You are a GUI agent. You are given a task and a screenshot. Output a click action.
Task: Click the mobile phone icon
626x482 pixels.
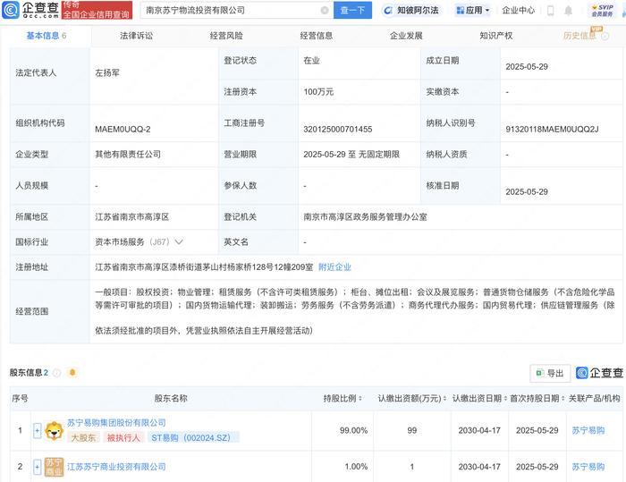[x=550, y=11]
